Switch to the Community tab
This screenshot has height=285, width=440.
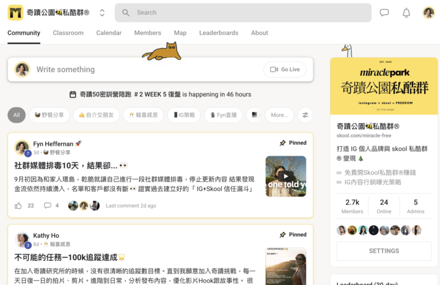click(24, 33)
